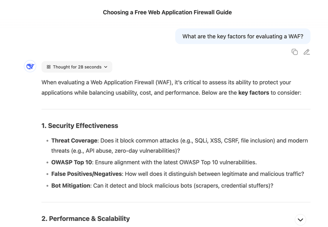This screenshot has width=328, height=227.
Task: Click the bold 'key factors' text in intro
Action: [x=253, y=92]
